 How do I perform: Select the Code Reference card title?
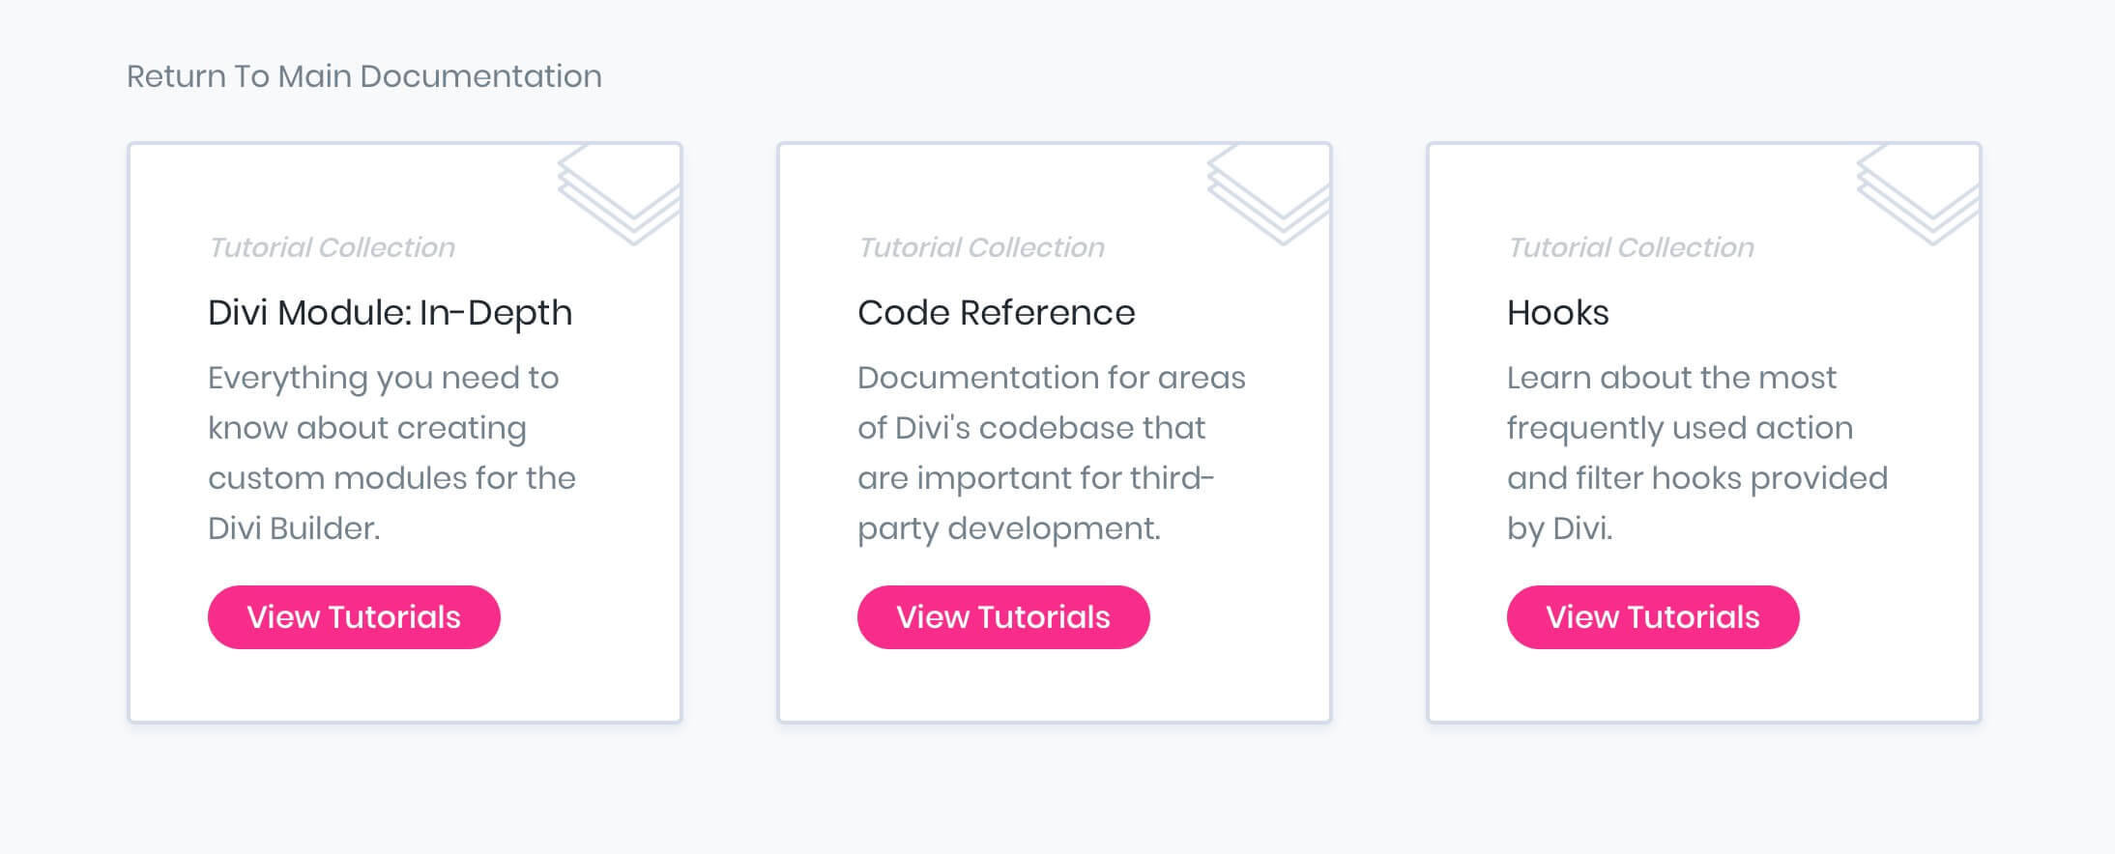pyautogui.click(x=996, y=313)
